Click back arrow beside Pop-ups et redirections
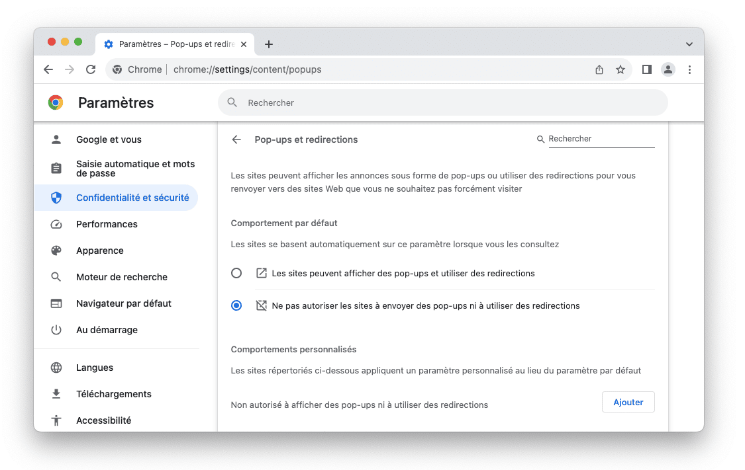Viewport: 745px width, 470px height. 236,139
